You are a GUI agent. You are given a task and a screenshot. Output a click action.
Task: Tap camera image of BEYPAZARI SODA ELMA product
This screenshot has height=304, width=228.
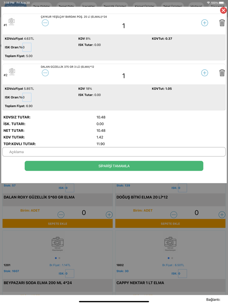[x=58, y=243]
